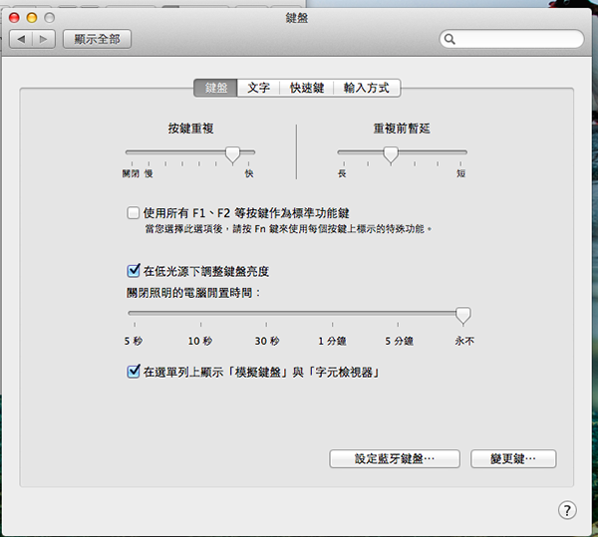Click the 變更鍵… button
598x537 pixels.
pos(513,458)
